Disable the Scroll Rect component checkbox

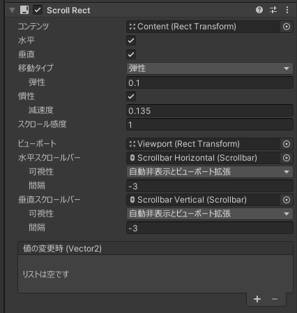[38, 10]
